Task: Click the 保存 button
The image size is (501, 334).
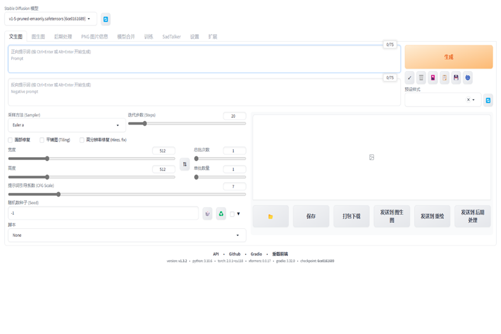Action: pos(311,216)
